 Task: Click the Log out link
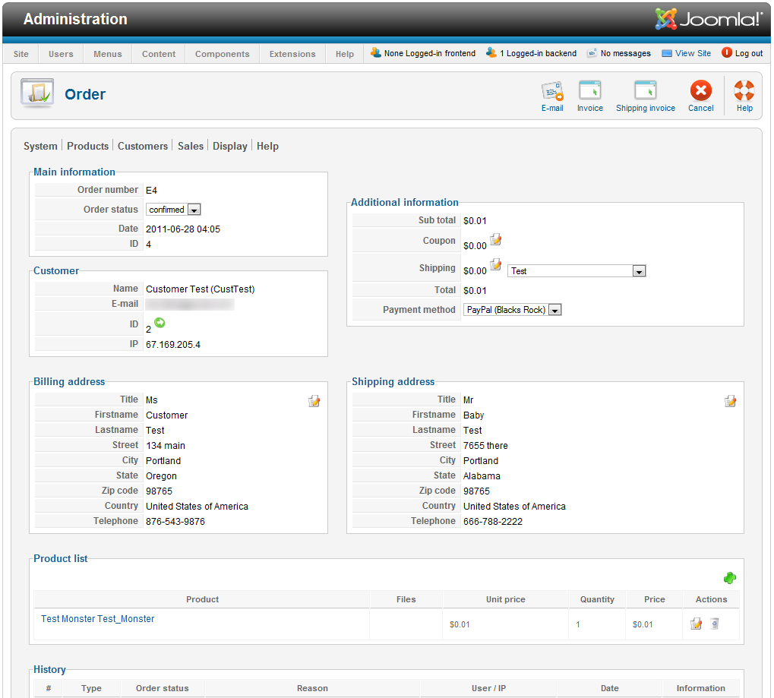pos(742,53)
